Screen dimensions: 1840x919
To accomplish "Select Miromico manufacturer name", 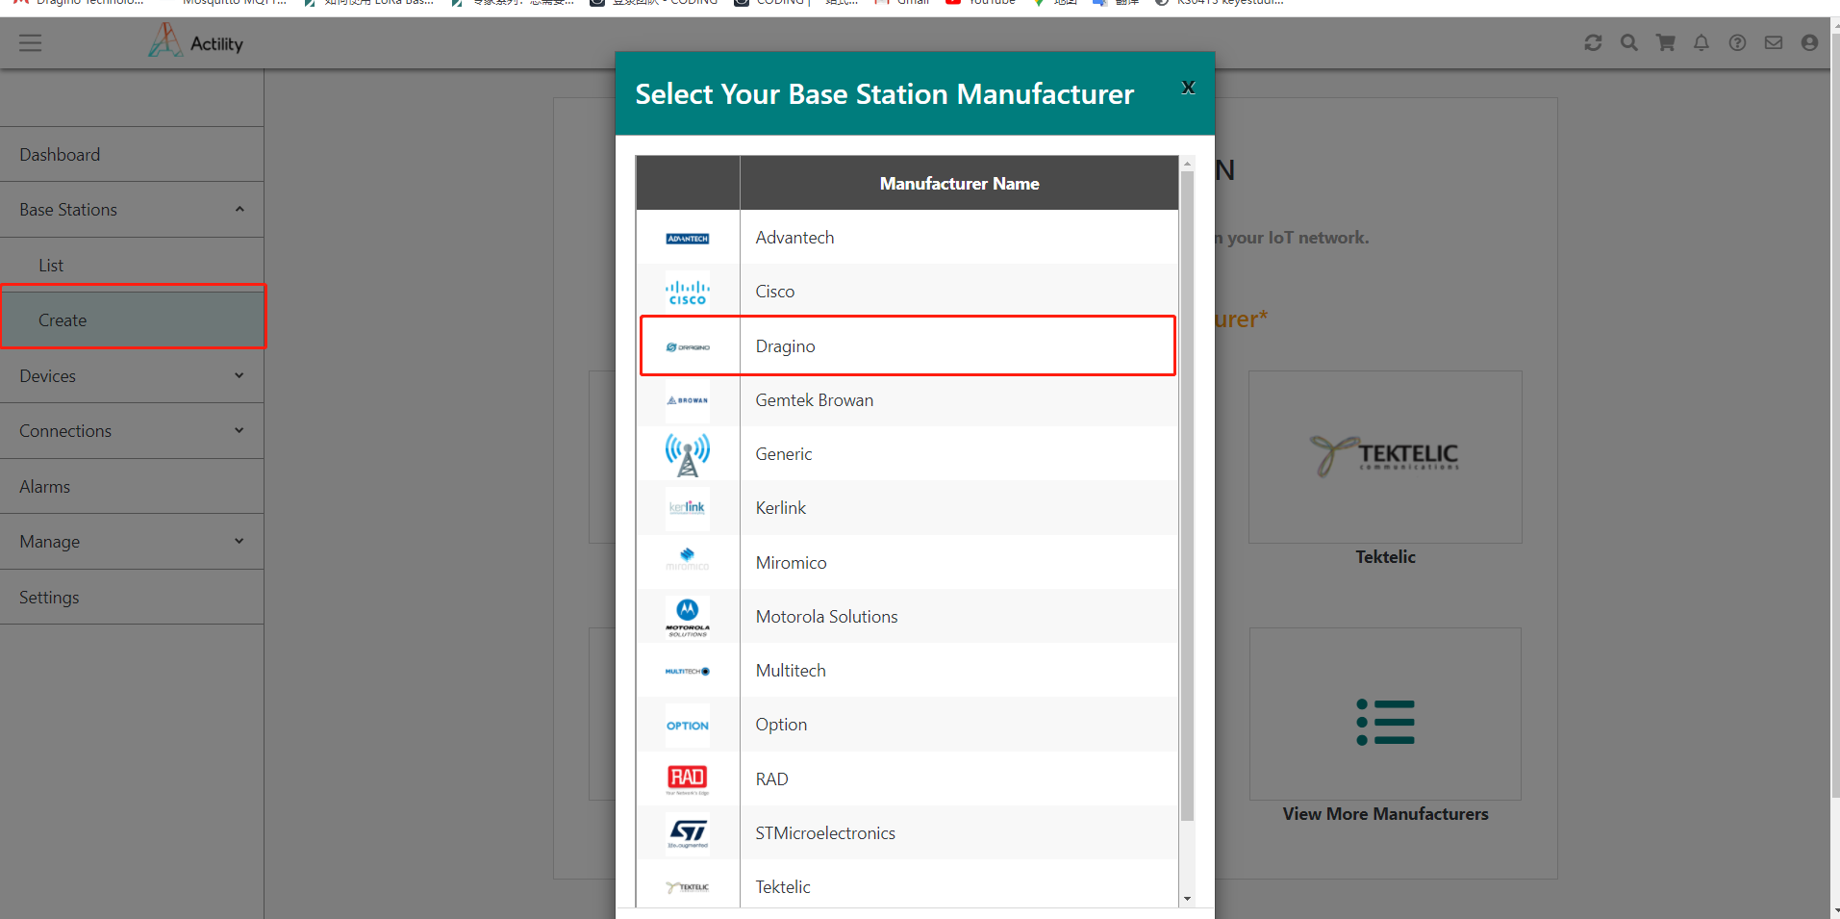I will (x=791, y=563).
